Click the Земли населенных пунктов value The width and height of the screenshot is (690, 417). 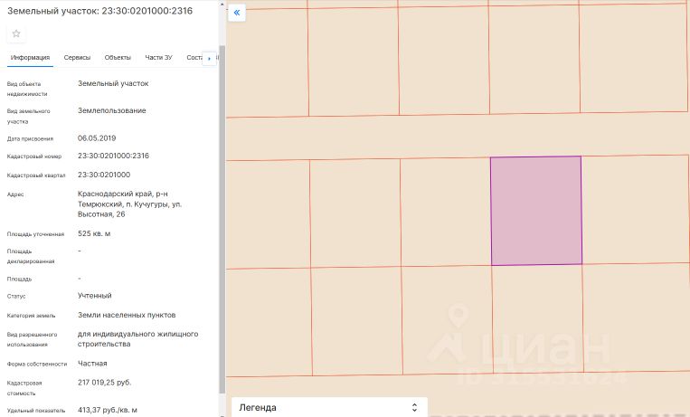[127, 316]
